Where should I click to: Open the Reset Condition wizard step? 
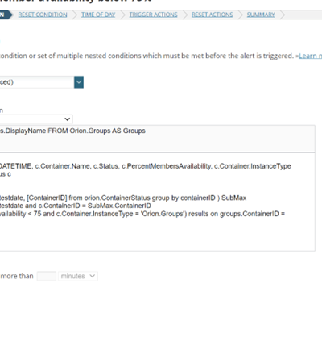point(43,15)
